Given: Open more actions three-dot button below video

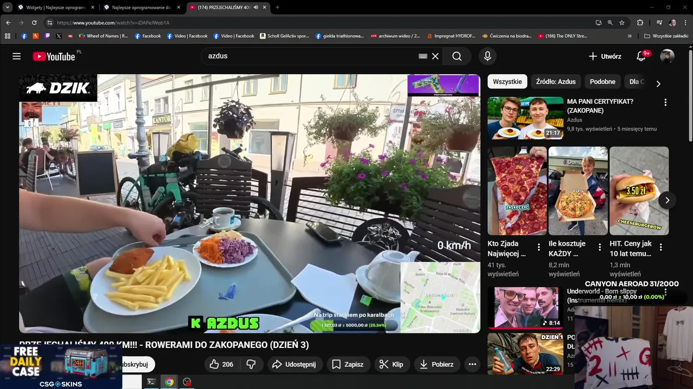Looking at the screenshot, I should point(472,365).
